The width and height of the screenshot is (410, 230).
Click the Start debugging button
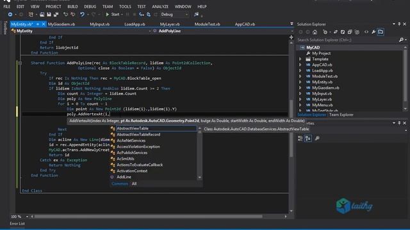pos(113,15)
